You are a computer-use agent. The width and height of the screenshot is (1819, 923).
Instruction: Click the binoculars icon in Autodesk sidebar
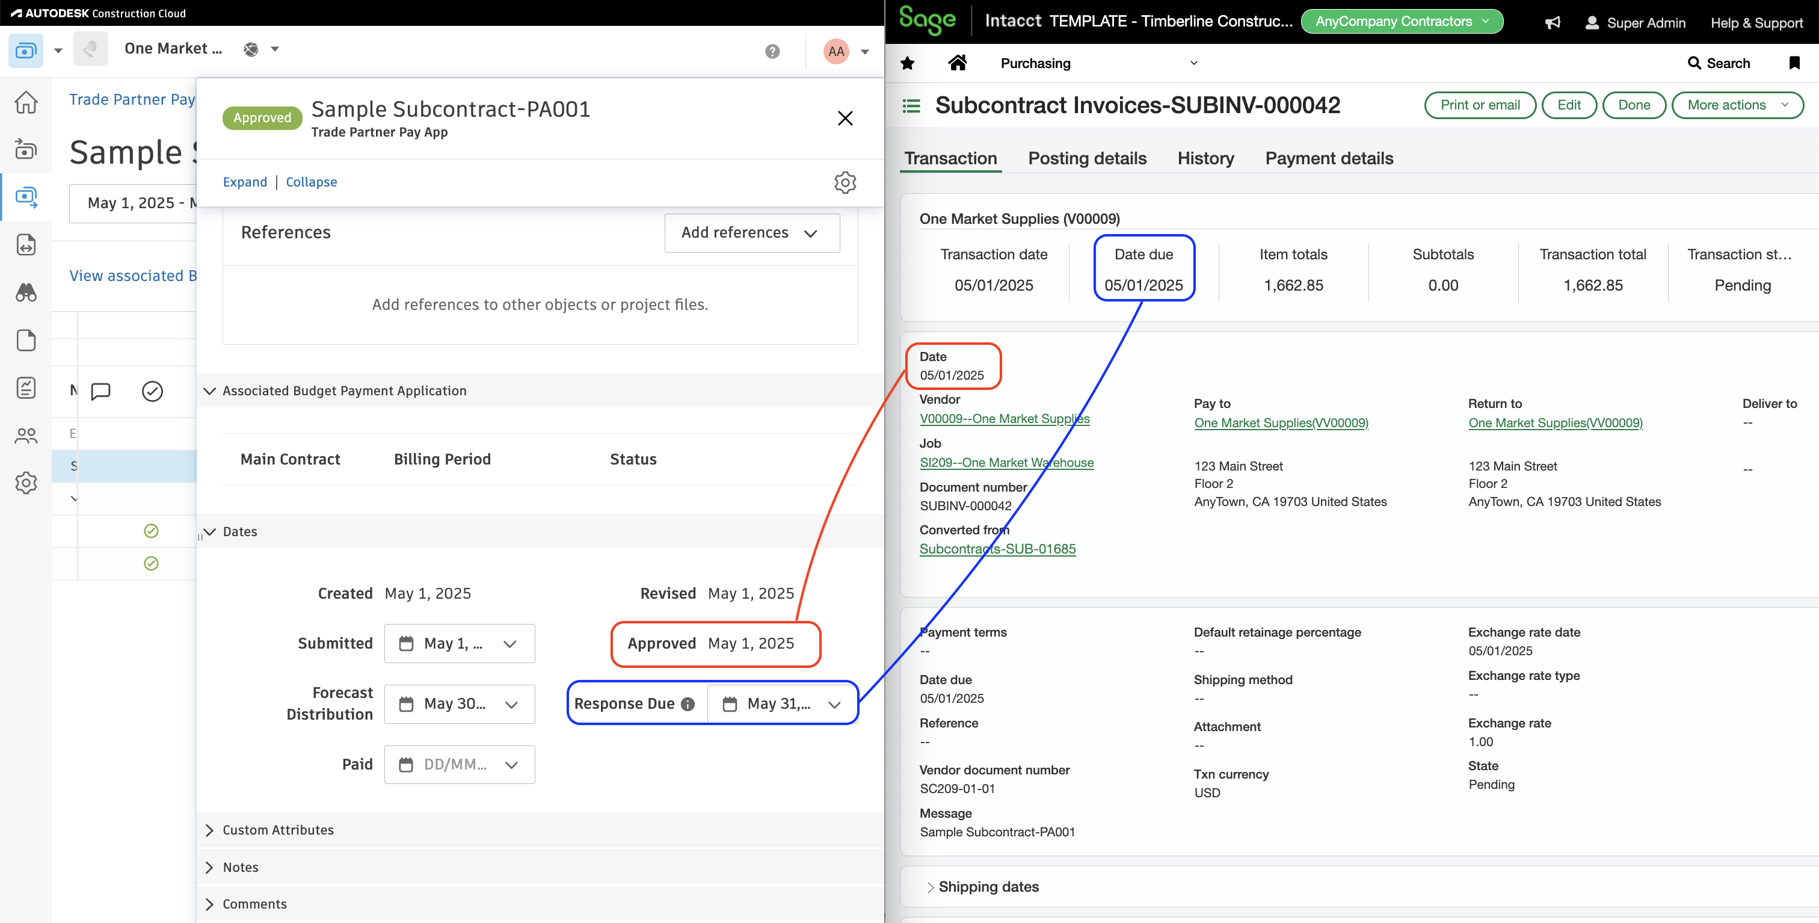(26, 292)
